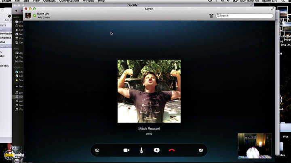Screen dimensions: 291x163
Task: Open the Blaire Lily user menu in menu bar
Action: (x=270, y=1)
